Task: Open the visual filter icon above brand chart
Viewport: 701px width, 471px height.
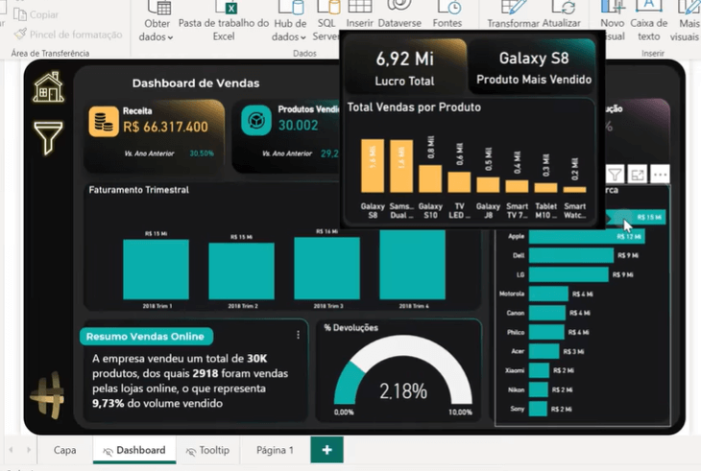Action: (616, 175)
